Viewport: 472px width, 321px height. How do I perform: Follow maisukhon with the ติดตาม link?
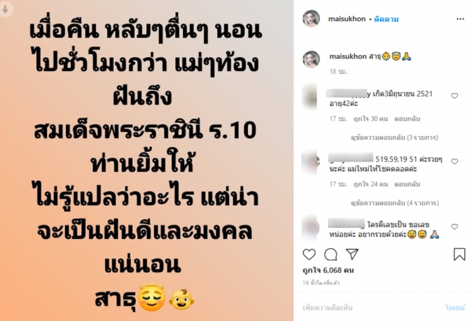click(x=386, y=19)
